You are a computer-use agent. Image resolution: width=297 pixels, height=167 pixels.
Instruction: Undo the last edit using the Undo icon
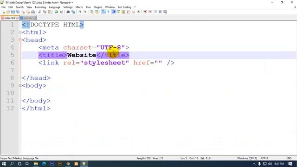56,12
